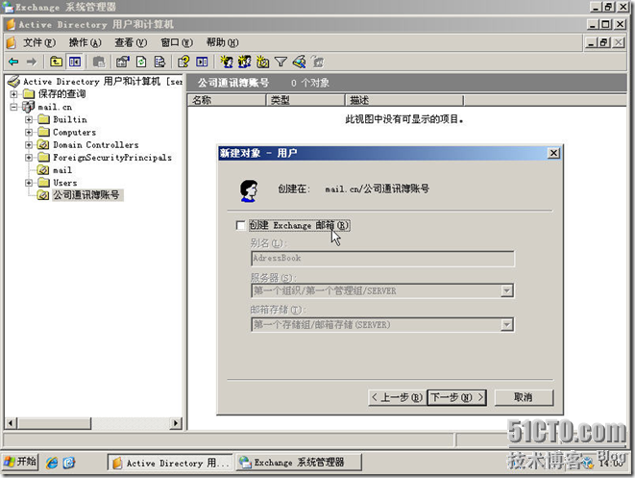Expand the Computers folder node

29,132
